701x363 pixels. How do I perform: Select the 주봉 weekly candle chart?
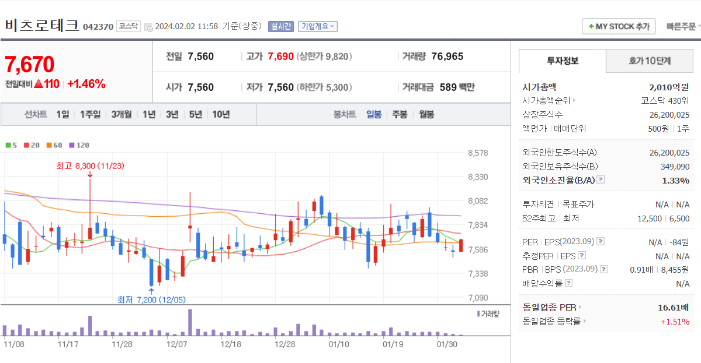point(400,114)
